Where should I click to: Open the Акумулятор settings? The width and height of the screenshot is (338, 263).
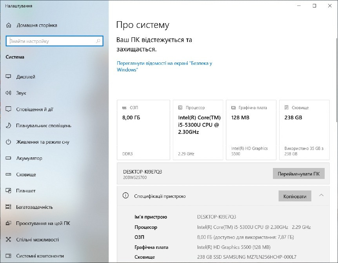coord(31,158)
